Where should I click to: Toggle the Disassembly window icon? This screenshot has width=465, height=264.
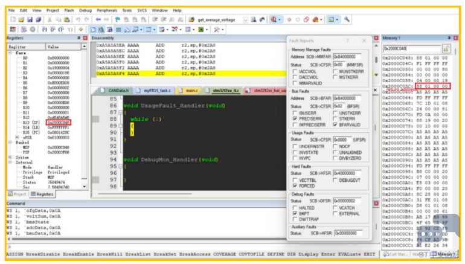[101, 30]
